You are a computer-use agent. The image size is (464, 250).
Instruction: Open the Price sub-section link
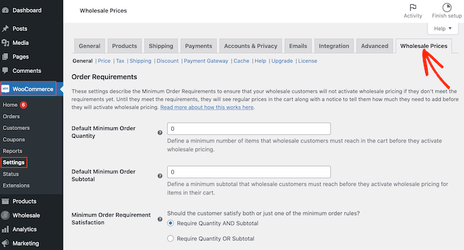tap(104, 61)
